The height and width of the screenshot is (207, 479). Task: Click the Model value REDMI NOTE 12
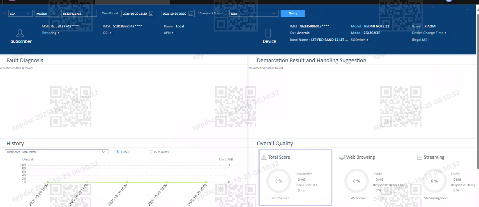[x=377, y=26]
